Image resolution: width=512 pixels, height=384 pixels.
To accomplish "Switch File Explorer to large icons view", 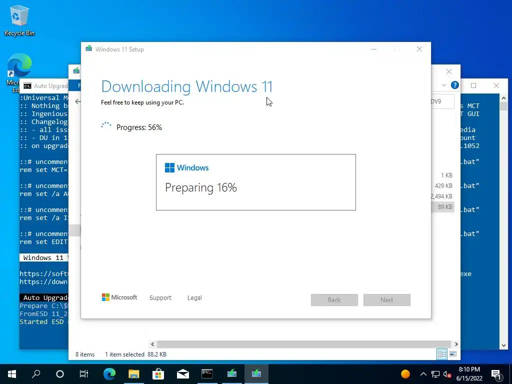I will coord(453,354).
